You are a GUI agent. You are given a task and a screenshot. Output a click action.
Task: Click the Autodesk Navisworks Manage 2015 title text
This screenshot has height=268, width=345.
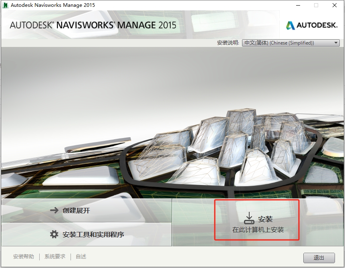tap(53, 5)
